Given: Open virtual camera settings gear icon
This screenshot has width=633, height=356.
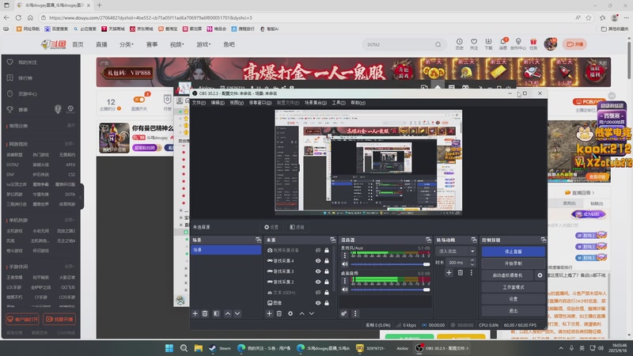Looking at the screenshot, I should pos(540,275).
